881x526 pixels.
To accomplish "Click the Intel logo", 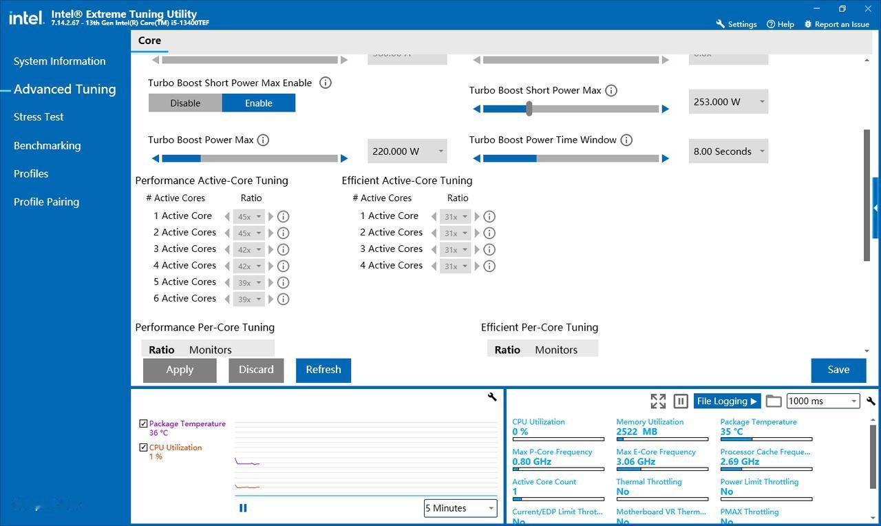I will point(26,18).
